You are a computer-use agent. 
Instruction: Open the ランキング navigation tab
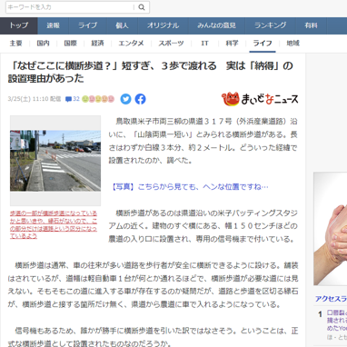click(x=271, y=25)
